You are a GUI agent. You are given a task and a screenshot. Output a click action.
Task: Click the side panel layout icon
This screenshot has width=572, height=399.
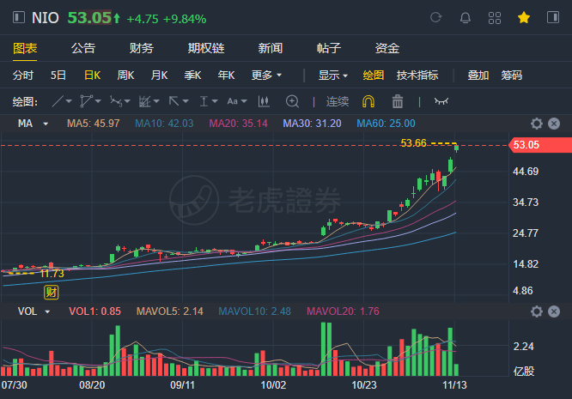(552, 17)
